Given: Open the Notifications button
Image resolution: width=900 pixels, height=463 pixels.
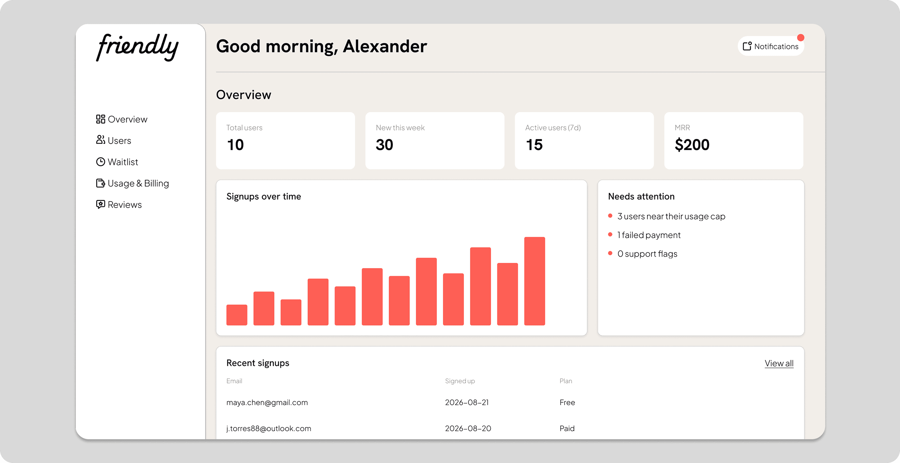Looking at the screenshot, I should tap(771, 46).
